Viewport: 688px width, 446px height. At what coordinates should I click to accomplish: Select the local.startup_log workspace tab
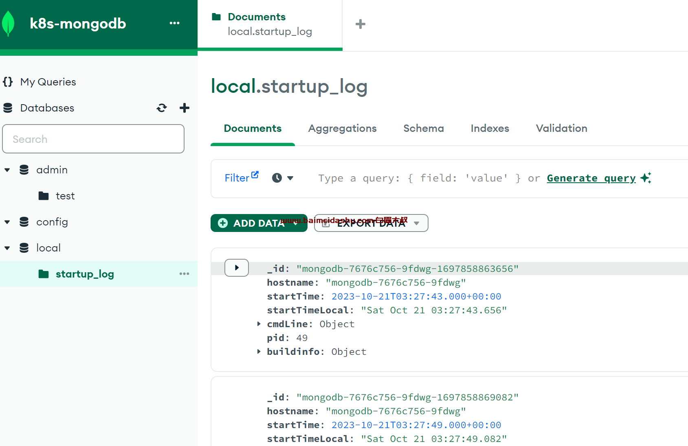click(270, 24)
